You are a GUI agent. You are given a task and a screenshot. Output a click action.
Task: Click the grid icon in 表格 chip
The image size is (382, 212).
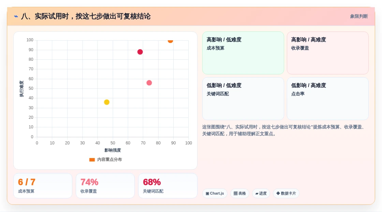235,194
